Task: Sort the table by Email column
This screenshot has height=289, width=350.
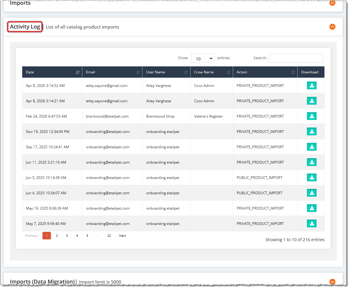Action: point(112,72)
